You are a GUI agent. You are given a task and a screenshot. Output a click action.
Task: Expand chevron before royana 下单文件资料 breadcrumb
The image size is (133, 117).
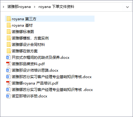pyautogui.click(x=34, y=7)
